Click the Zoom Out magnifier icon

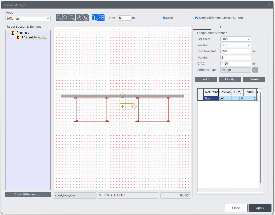point(72,18)
